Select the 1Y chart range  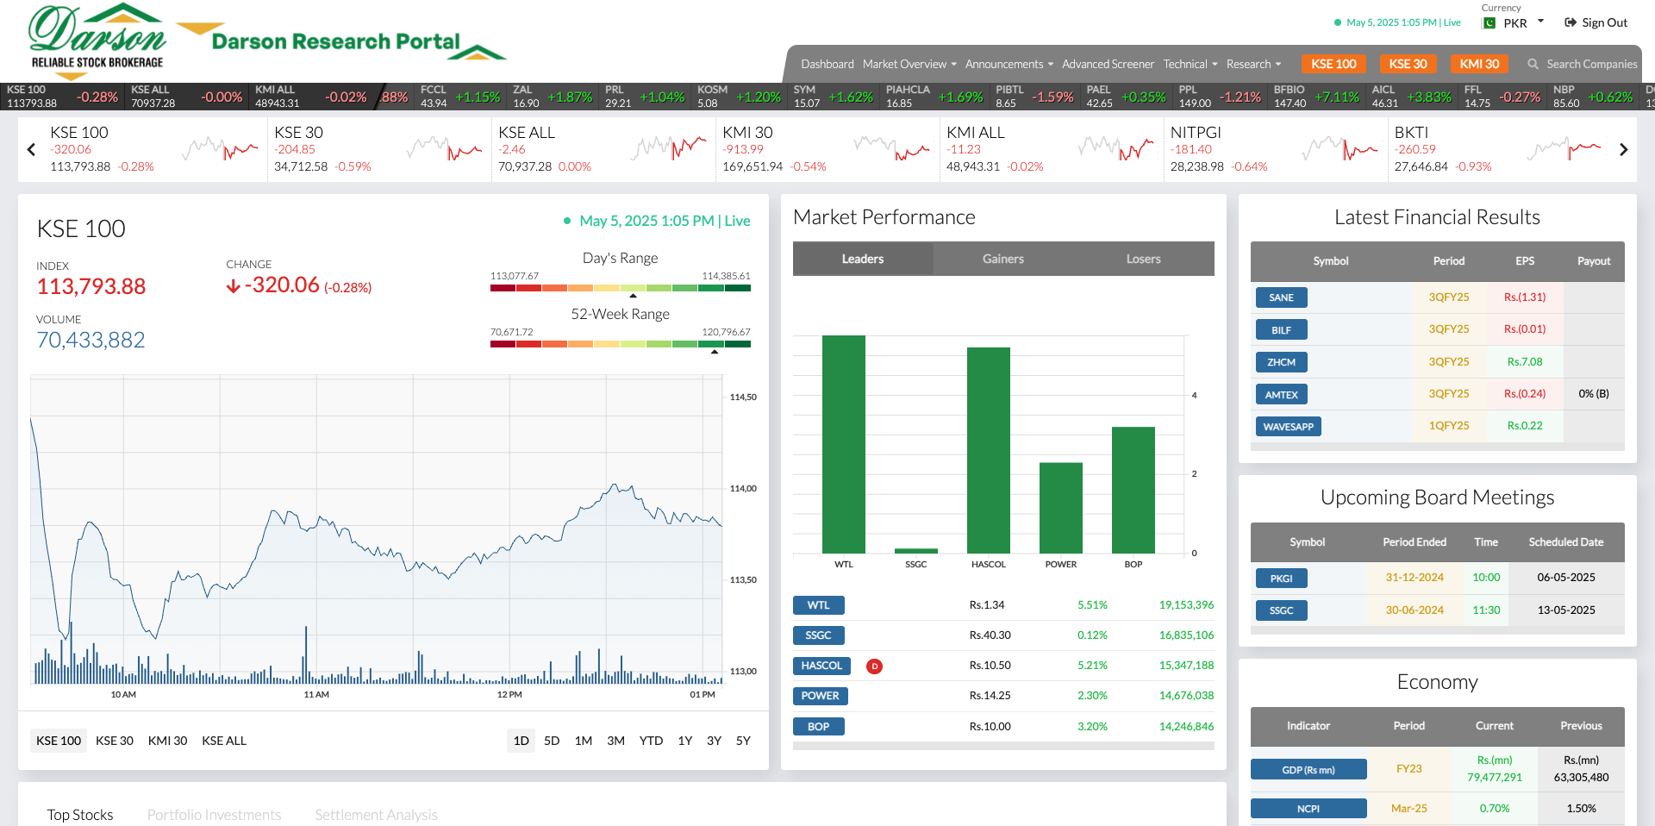pyautogui.click(x=685, y=741)
